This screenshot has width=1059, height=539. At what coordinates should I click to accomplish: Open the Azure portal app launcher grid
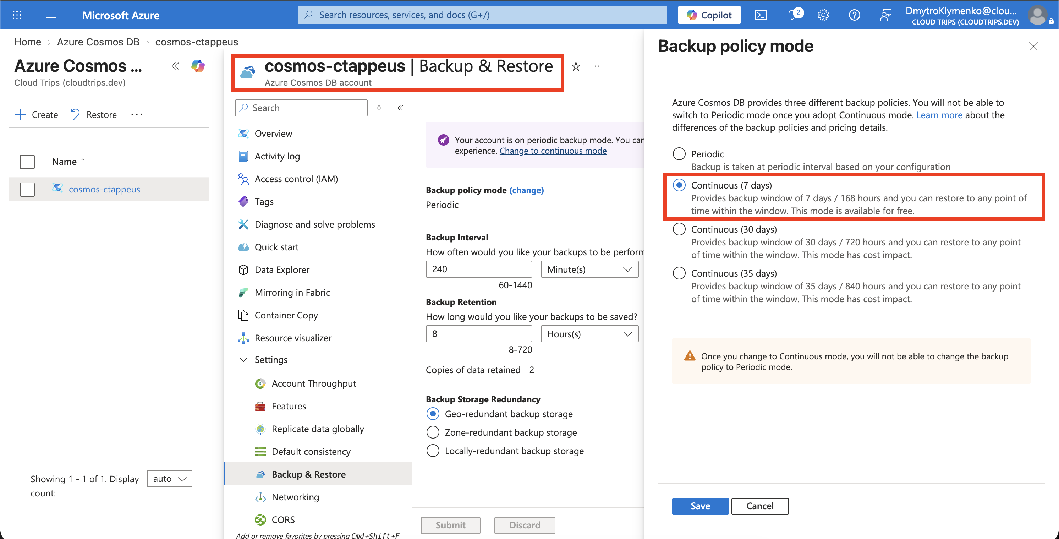coord(17,15)
